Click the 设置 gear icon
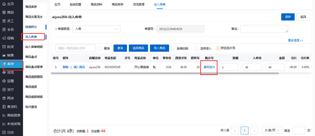315x136 pixels. 4,81
